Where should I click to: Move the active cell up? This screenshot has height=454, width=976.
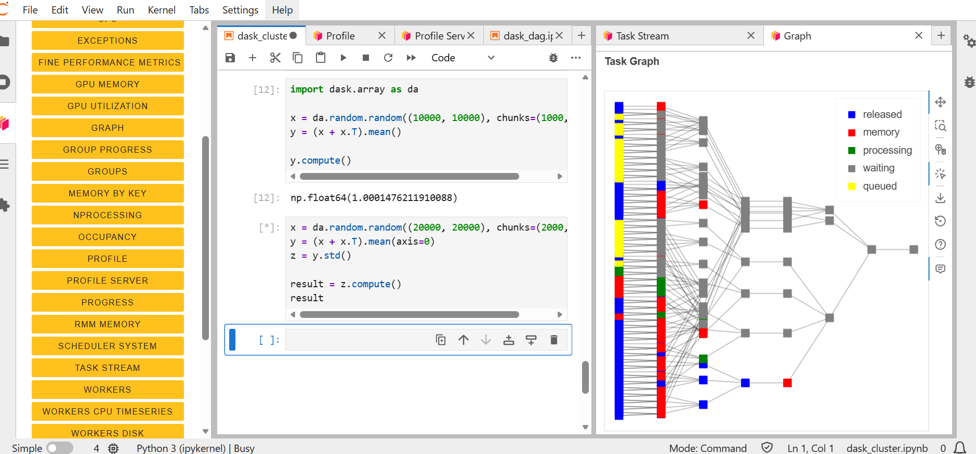click(x=464, y=340)
